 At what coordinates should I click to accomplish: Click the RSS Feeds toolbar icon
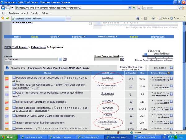[145, 18]
